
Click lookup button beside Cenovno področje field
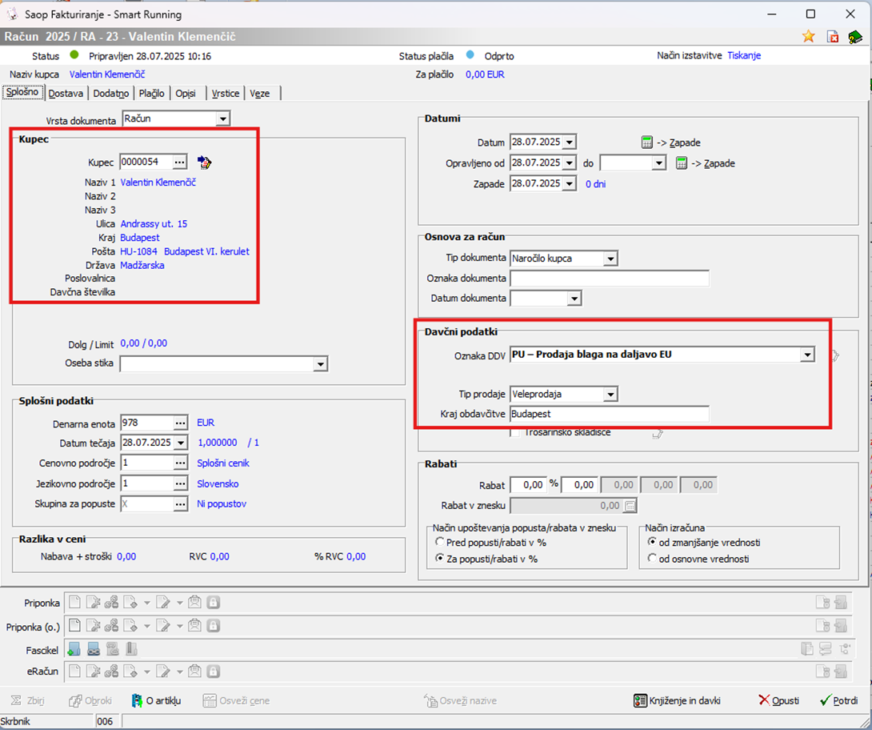pyautogui.click(x=181, y=463)
